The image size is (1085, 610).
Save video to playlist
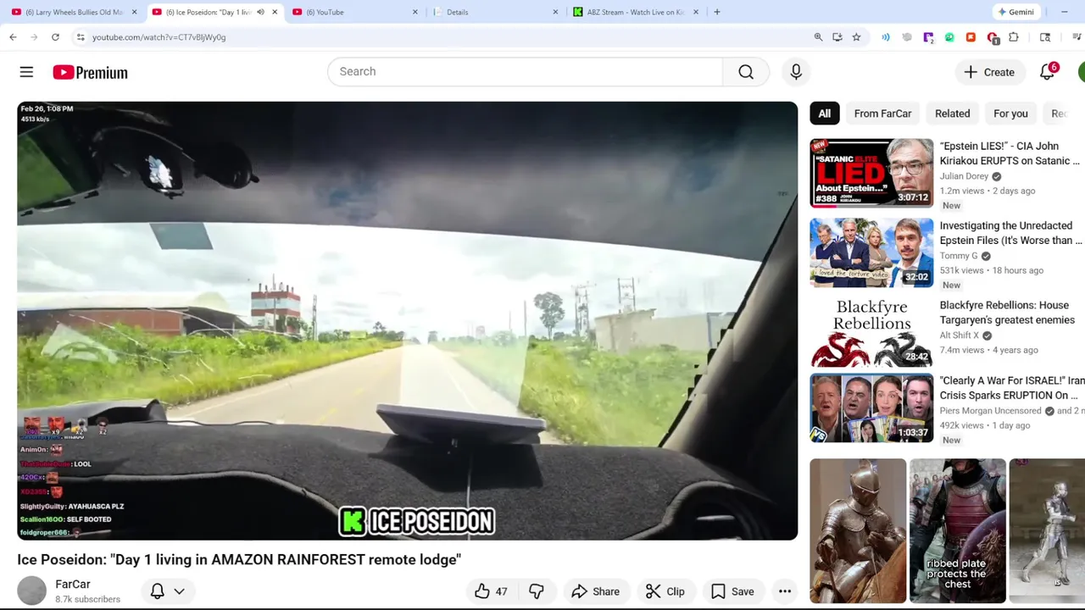[x=732, y=591]
